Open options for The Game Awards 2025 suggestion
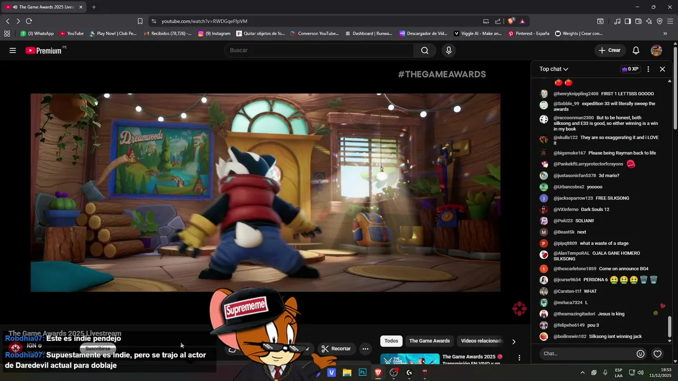 point(520,358)
